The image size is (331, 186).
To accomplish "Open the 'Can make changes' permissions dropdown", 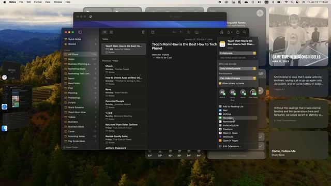I will point(237,78).
